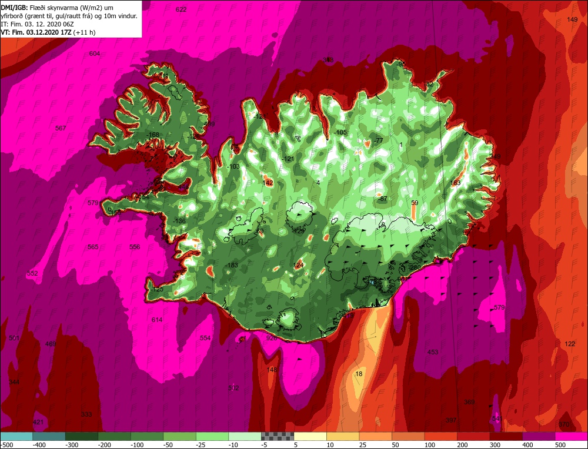Viewport: 588px width, 449px height.
Task: Click the value -103 on the map
Action: 233,166
